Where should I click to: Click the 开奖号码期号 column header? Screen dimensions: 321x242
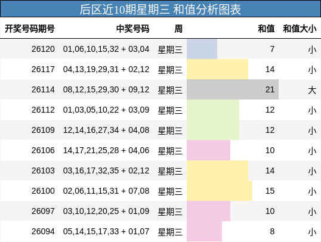pyautogui.click(x=30, y=29)
